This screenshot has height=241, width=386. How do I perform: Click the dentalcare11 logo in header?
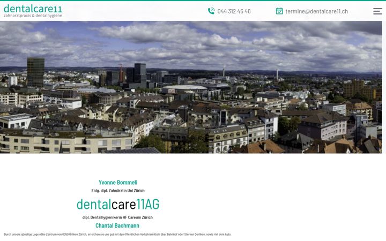pos(33,11)
